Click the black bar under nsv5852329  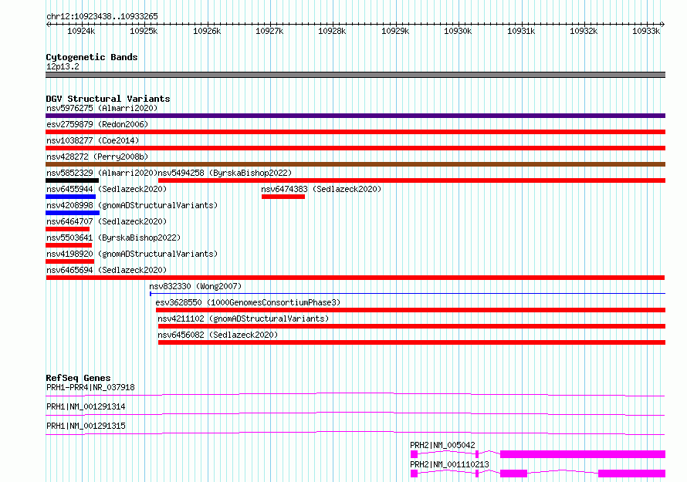coord(72,180)
